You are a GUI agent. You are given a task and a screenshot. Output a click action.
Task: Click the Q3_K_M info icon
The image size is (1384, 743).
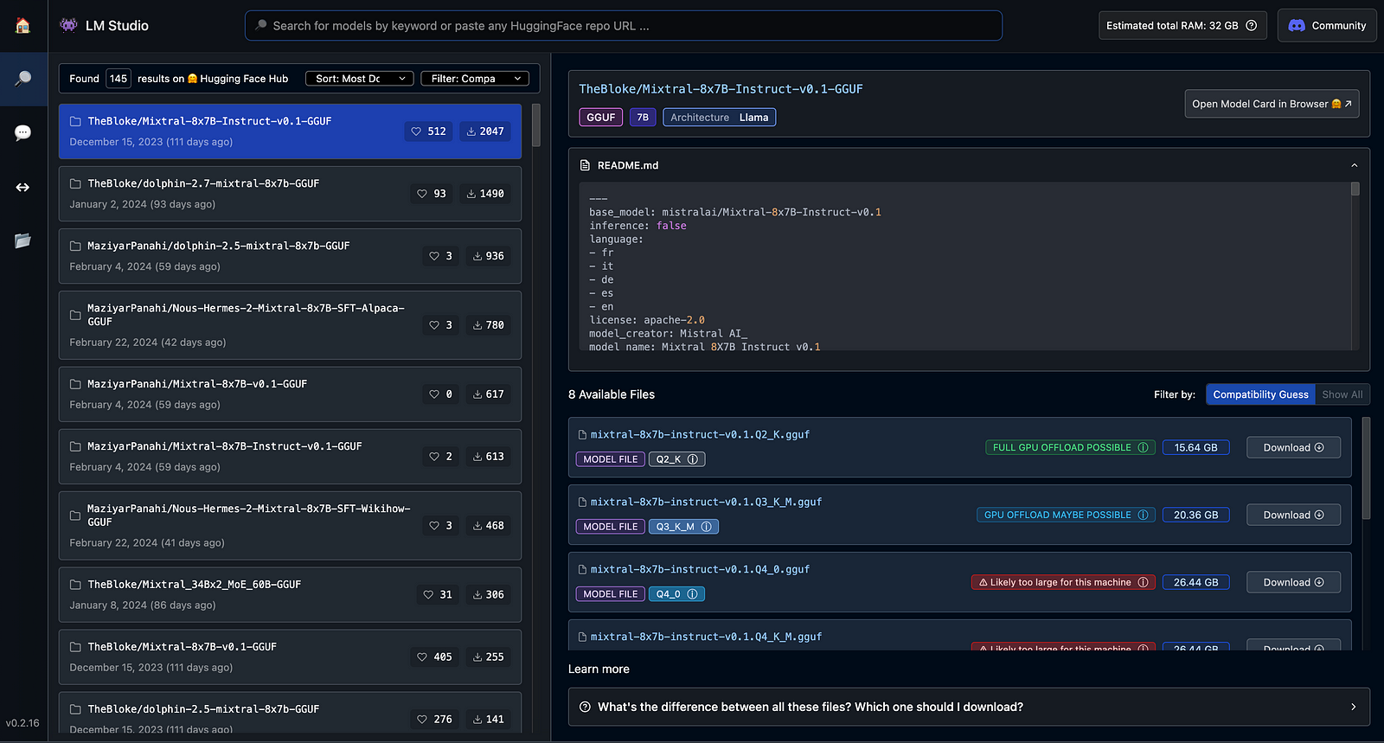click(x=707, y=527)
